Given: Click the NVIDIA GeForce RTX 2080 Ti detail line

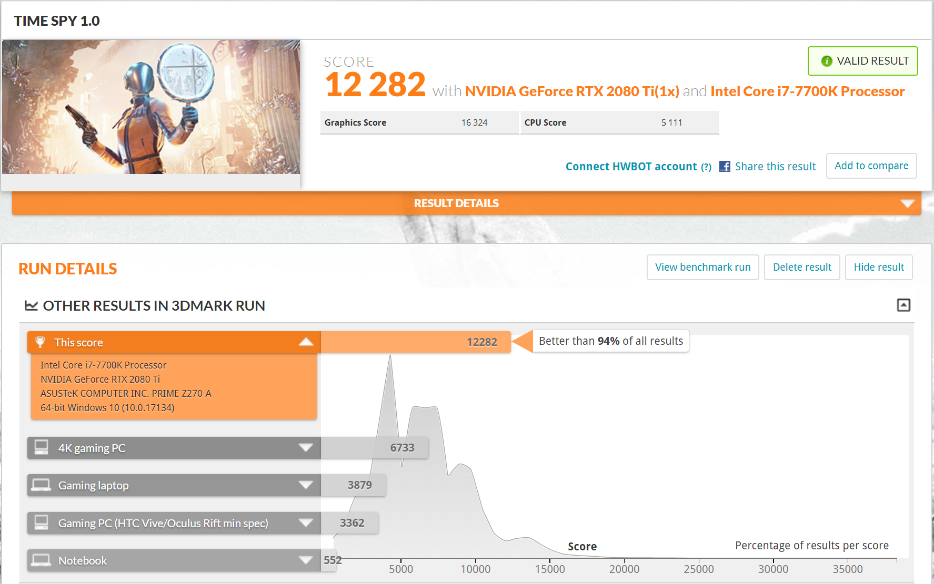Looking at the screenshot, I should click(x=100, y=380).
